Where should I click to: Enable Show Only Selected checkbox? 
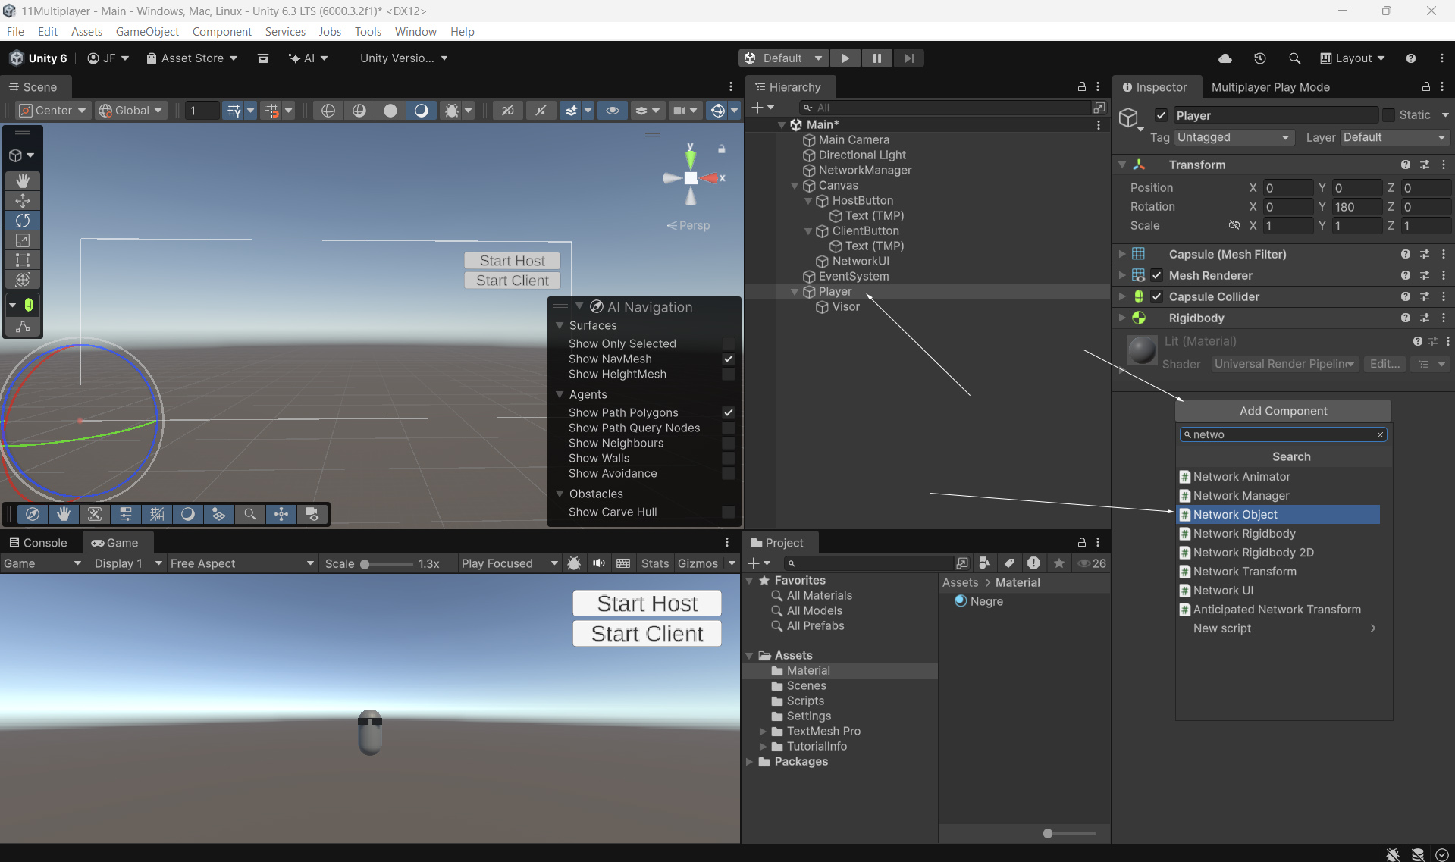[728, 343]
